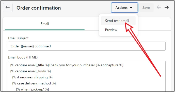Place cursor on the 'case delivery_method' line
This screenshot has width=175, height=92.
(x=34, y=83)
